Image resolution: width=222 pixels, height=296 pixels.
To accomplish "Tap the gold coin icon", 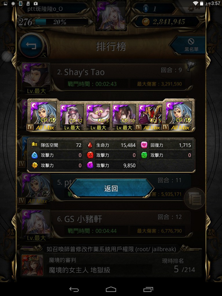I will pos(146,22).
